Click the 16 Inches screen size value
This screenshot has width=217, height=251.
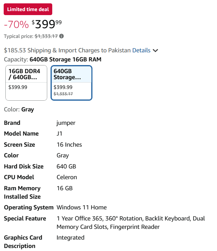(x=69, y=145)
